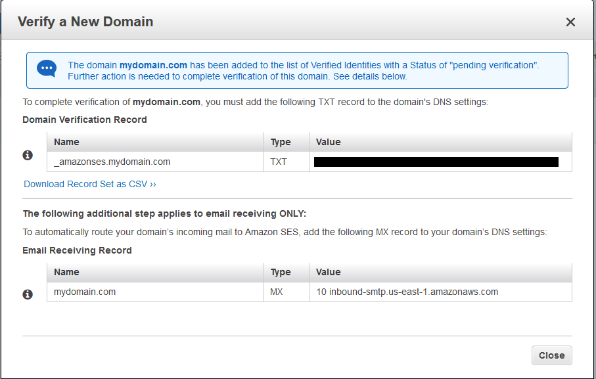Select the _amazonses.mydomain.com name cell

pos(155,162)
